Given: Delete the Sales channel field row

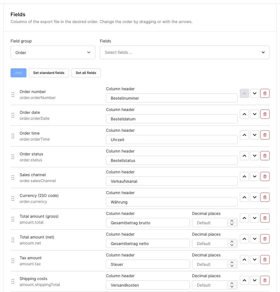Looking at the screenshot, I should point(265,176).
